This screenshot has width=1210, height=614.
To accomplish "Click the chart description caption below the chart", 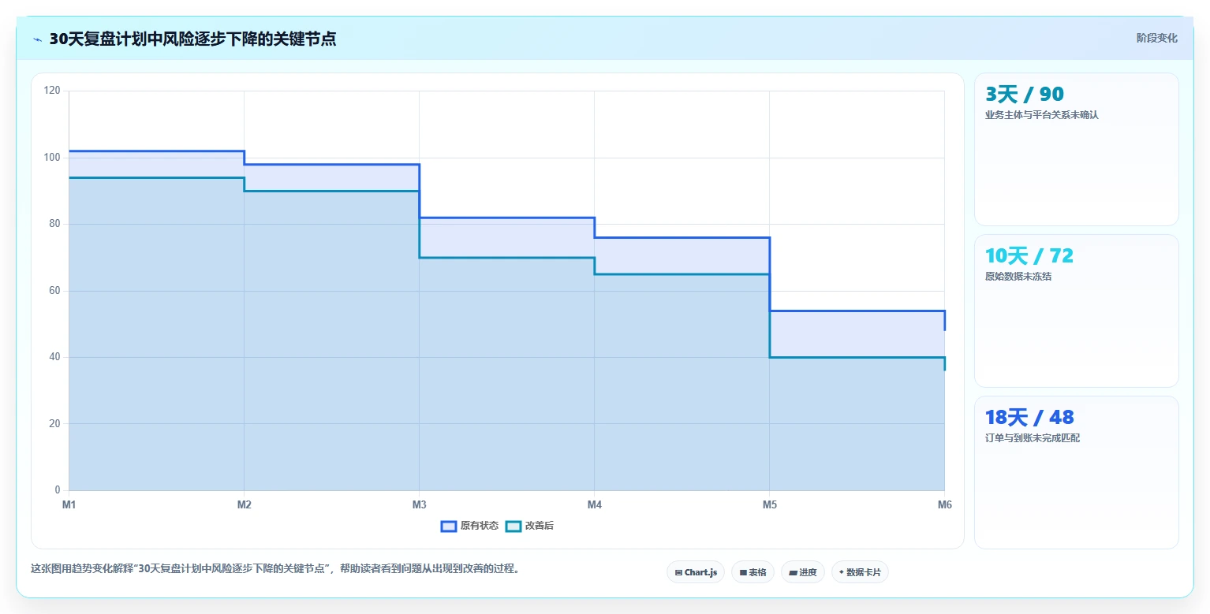I will point(274,569).
